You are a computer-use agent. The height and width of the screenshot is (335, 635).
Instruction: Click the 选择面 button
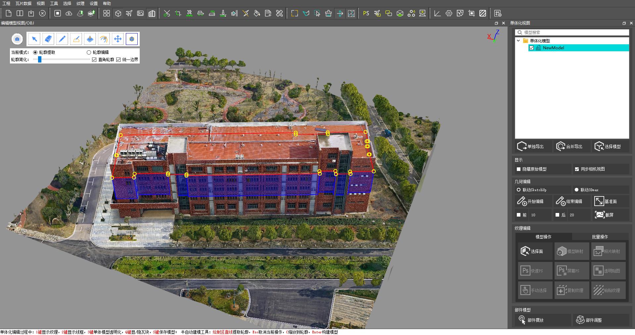535,251
